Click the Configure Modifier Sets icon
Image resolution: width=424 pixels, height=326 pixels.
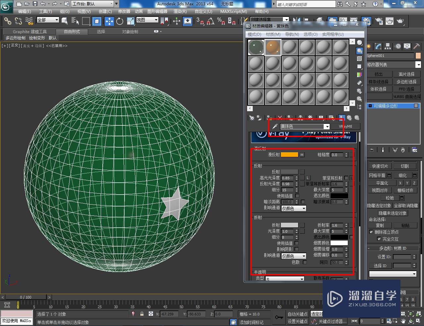point(414,150)
